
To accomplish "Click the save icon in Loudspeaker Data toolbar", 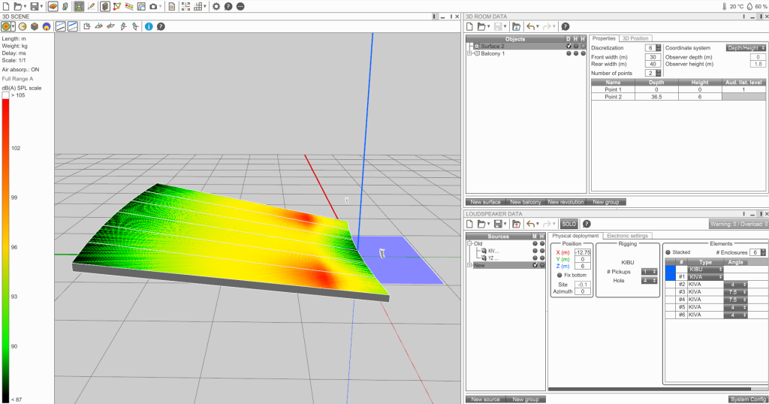I will pos(498,224).
